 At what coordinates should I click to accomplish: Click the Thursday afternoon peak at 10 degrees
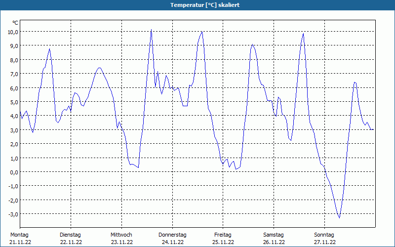[202, 32]
